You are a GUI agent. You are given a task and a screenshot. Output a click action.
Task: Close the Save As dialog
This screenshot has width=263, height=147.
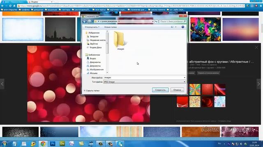[183, 16]
